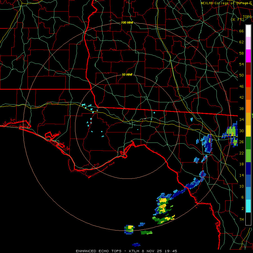Click the dark green legend swatch
The height and width of the screenshot is (253, 253).
tap(248, 143)
